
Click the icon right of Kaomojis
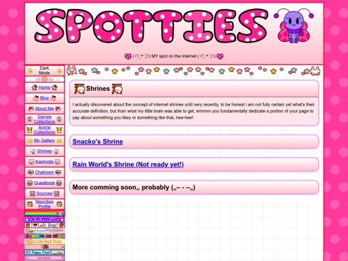click(57, 162)
